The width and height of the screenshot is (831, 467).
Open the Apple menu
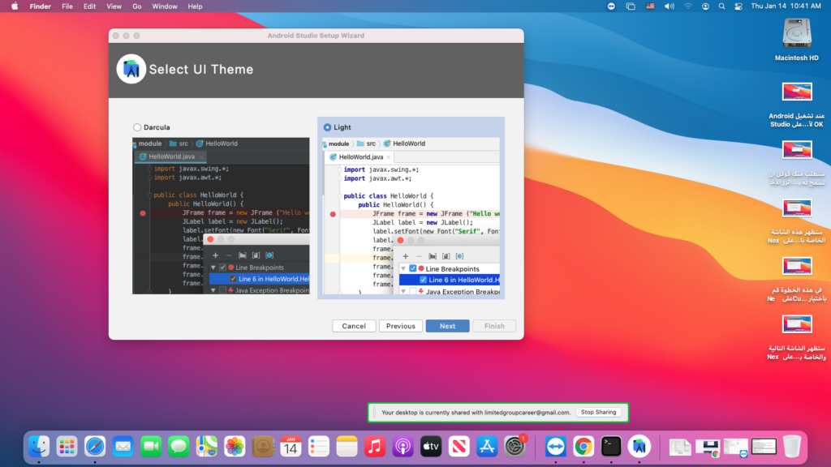click(15, 6)
